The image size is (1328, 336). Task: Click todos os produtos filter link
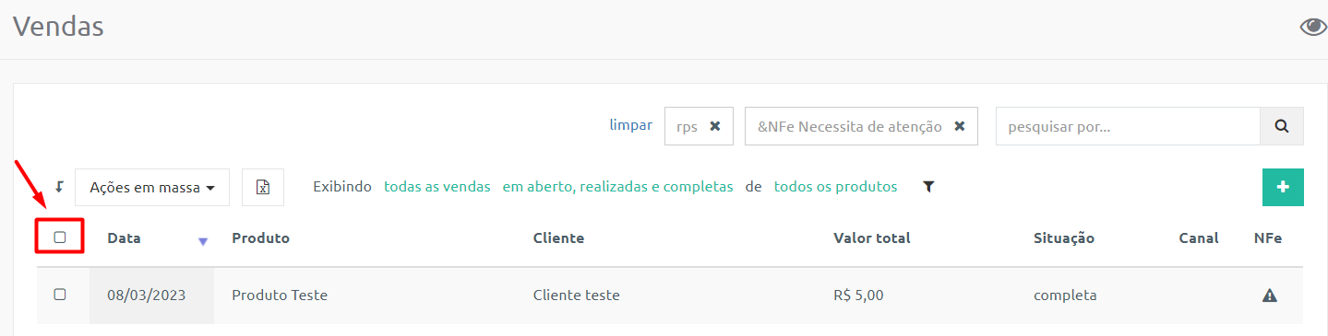pyautogui.click(x=835, y=187)
